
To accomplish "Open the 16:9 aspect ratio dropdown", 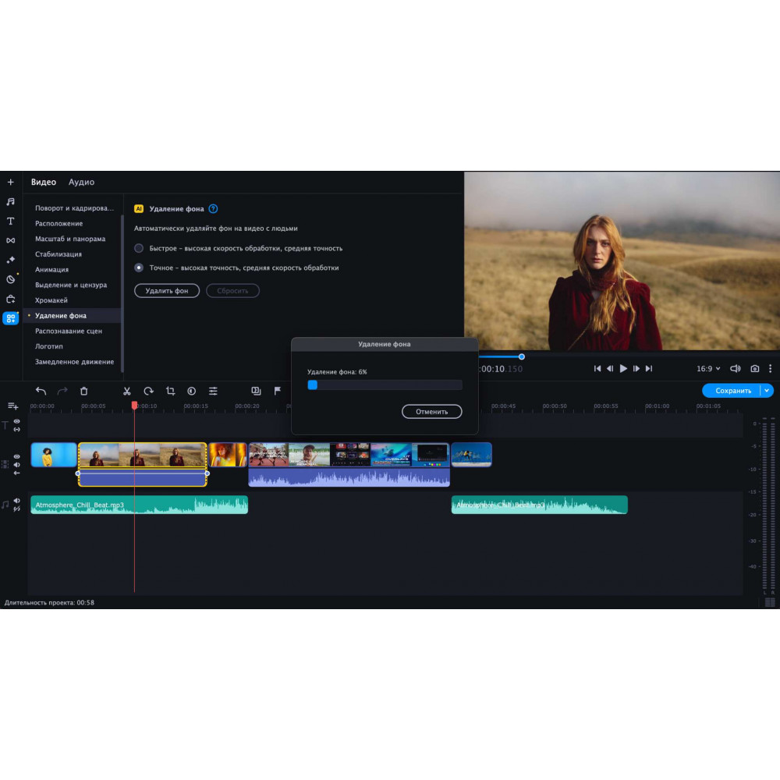I will point(708,368).
